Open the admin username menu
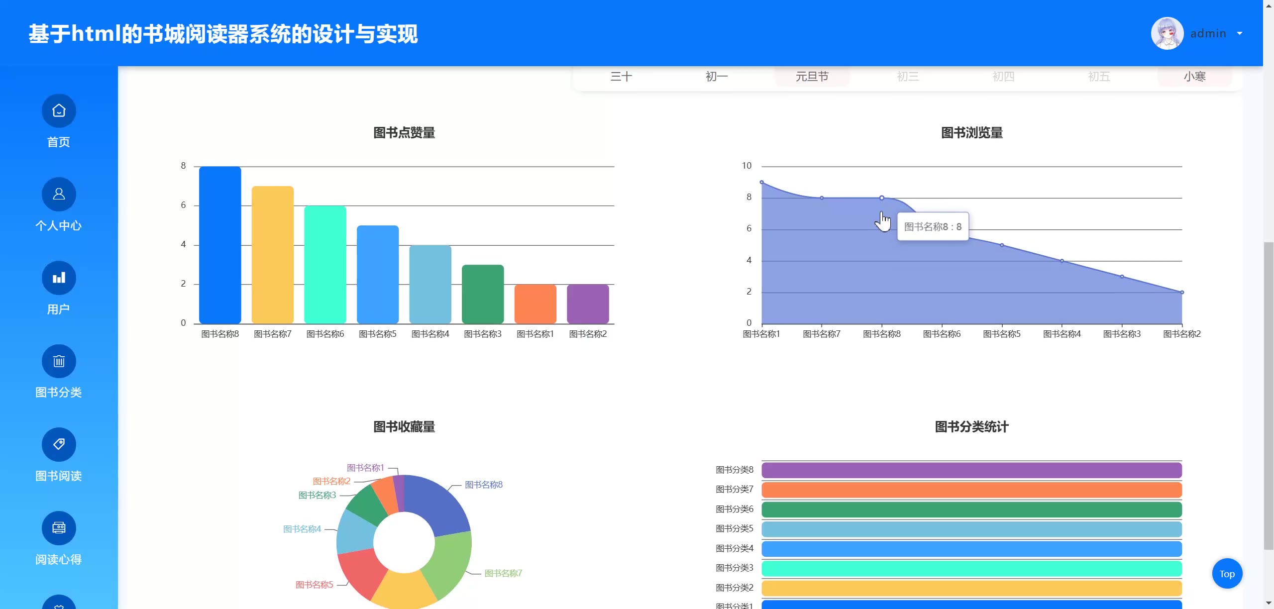 tap(1208, 33)
